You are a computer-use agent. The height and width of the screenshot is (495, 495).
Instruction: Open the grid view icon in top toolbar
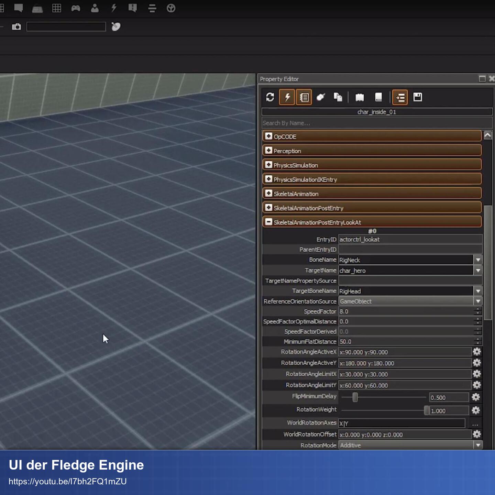coord(57,8)
